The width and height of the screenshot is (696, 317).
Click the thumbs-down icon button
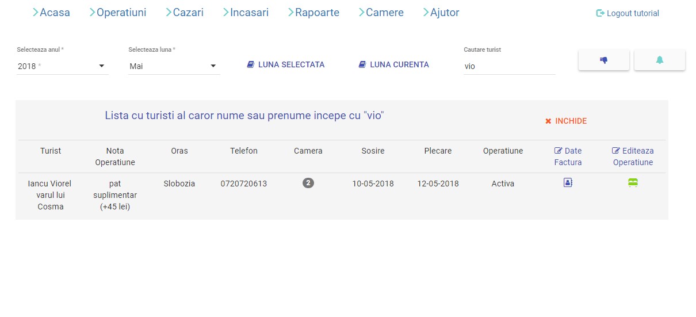click(x=603, y=60)
